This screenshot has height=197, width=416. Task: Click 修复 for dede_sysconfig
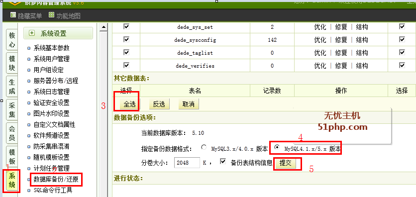pyautogui.click(x=341, y=40)
